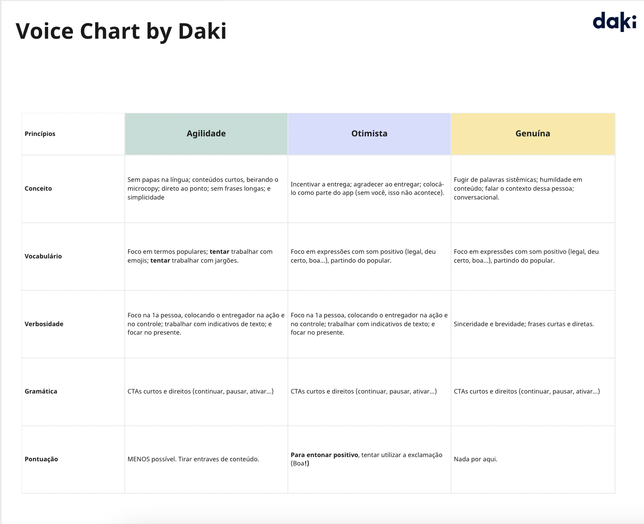Click the Vocabulário row label

click(x=43, y=256)
